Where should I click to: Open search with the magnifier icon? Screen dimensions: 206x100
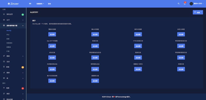tap(178, 4)
